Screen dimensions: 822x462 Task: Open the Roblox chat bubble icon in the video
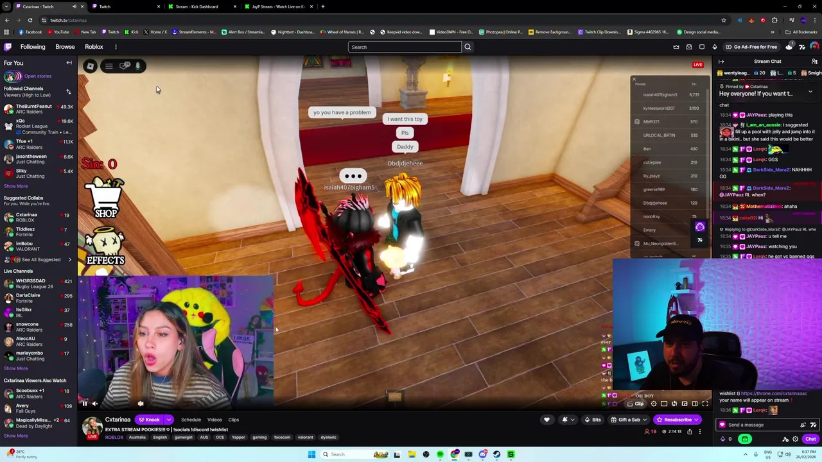[x=125, y=65]
